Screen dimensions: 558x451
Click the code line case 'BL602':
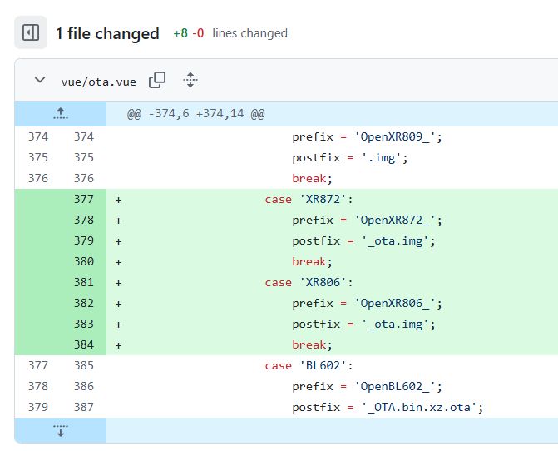click(x=309, y=365)
